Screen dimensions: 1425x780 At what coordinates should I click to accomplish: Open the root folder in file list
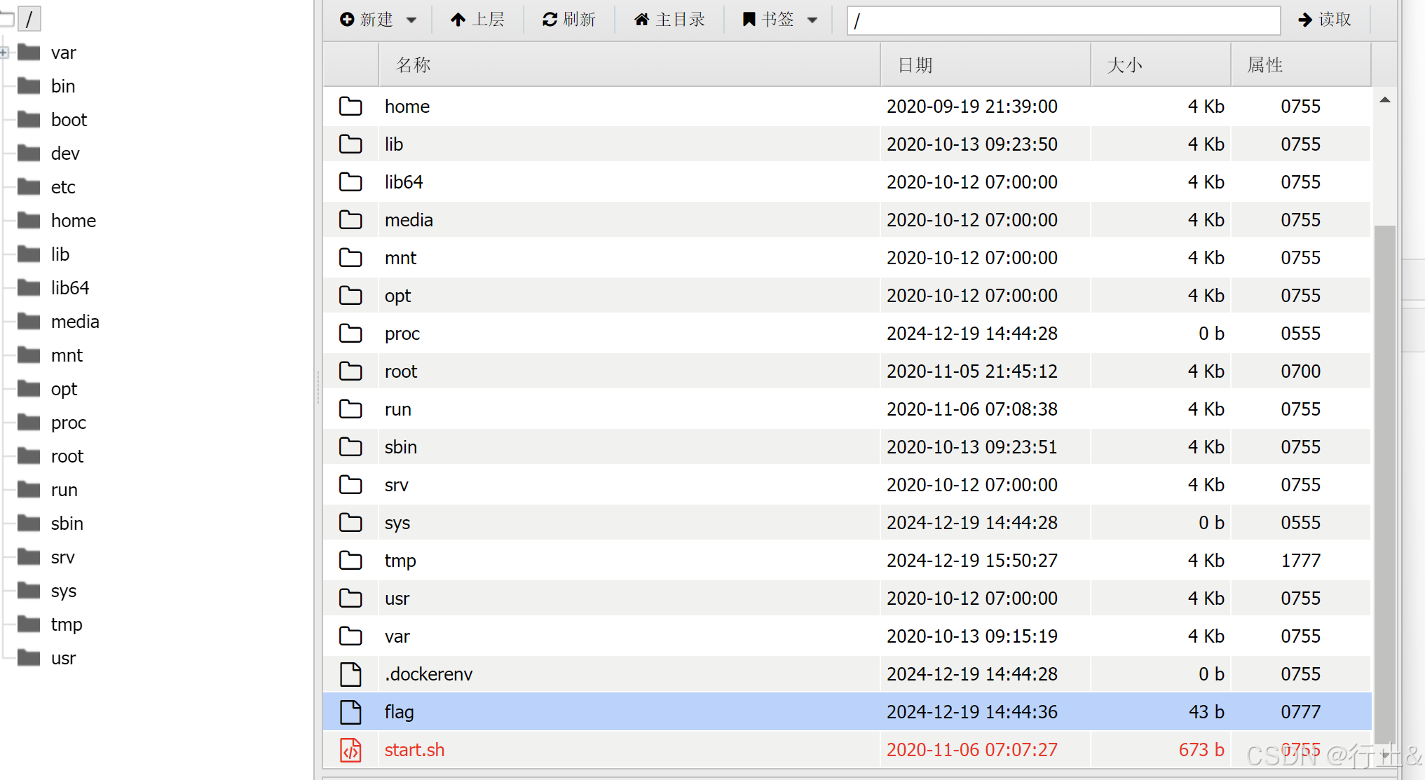[401, 371]
